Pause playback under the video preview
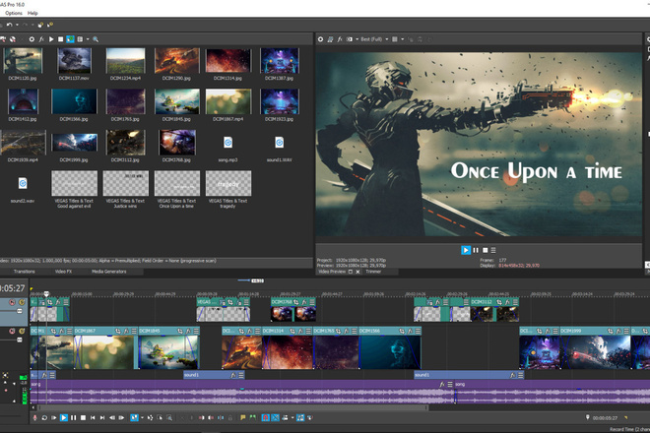This screenshot has width=650, height=433. click(x=476, y=250)
